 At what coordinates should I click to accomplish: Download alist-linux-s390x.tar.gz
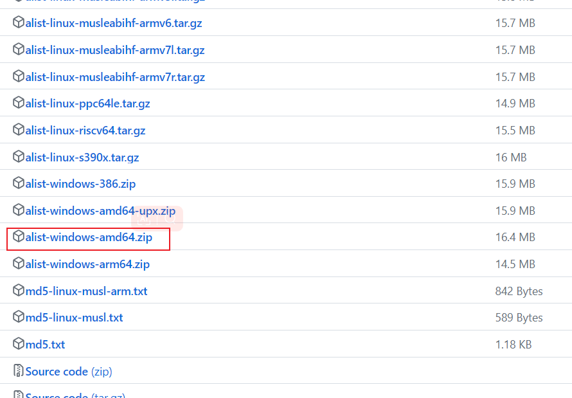80,156
